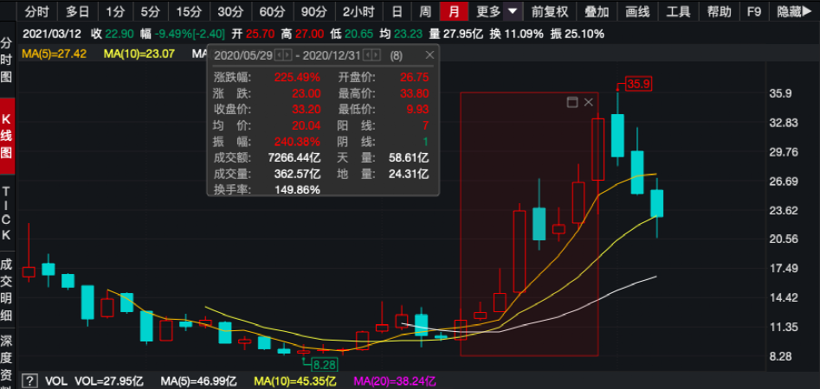The width and height of the screenshot is (820, 389).
Task: Select the 5分 period tab
Action: (151, 11)
